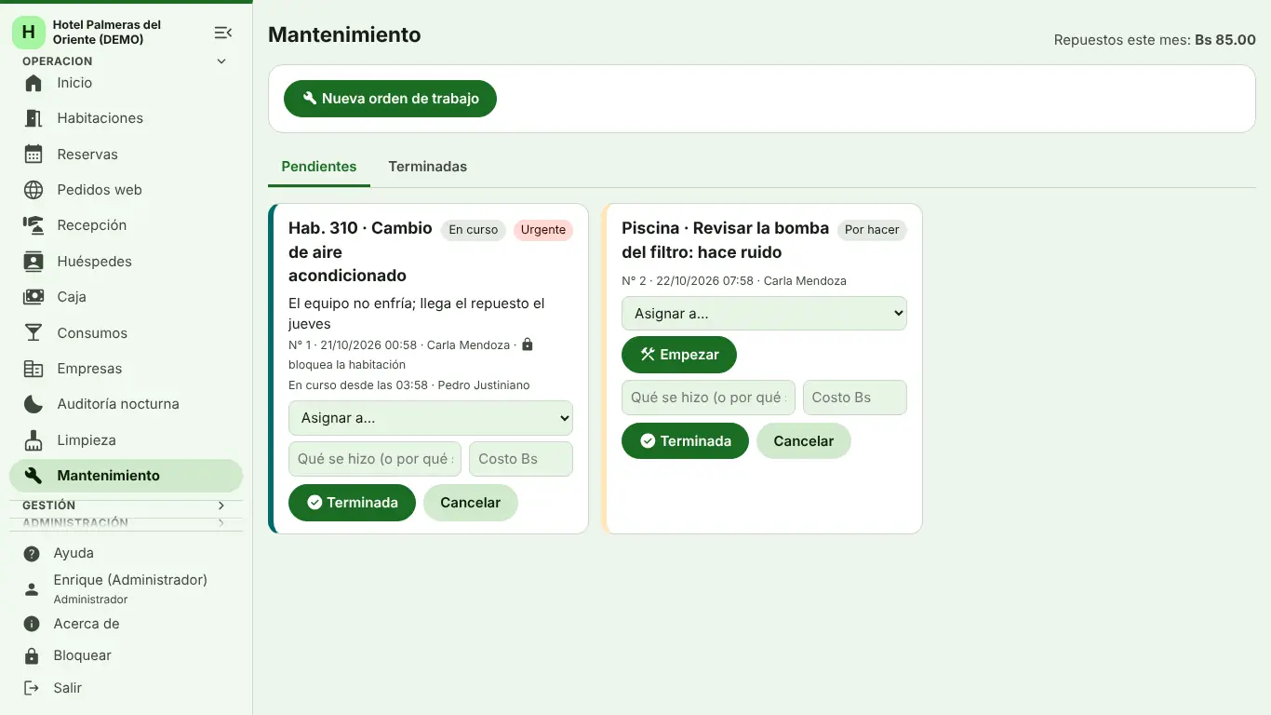Click the Consumos cocktail glass icon

pos(33,333)
